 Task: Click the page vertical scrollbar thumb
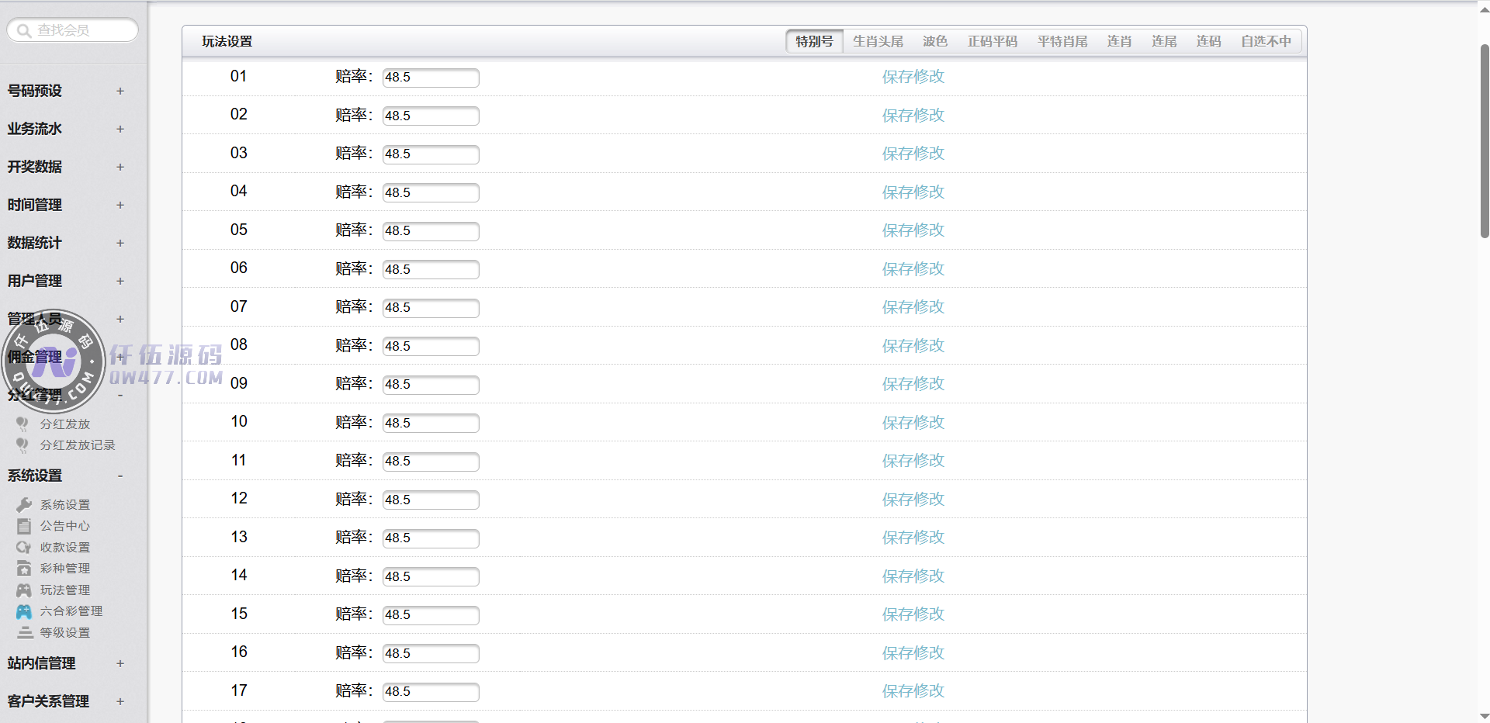click(1484, 140)
